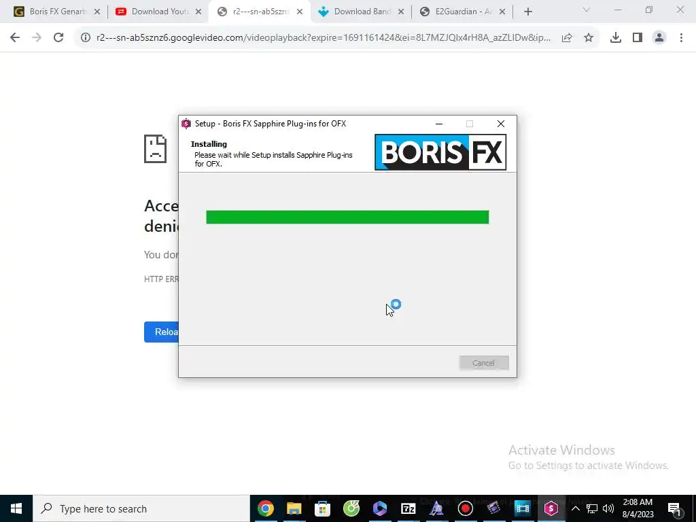The image size is (696, 522).
Task: Open the notification center icon
Action: [x=675, y=508]
